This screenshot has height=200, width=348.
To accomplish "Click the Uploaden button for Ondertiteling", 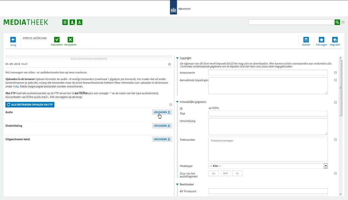I will point(162,126).
